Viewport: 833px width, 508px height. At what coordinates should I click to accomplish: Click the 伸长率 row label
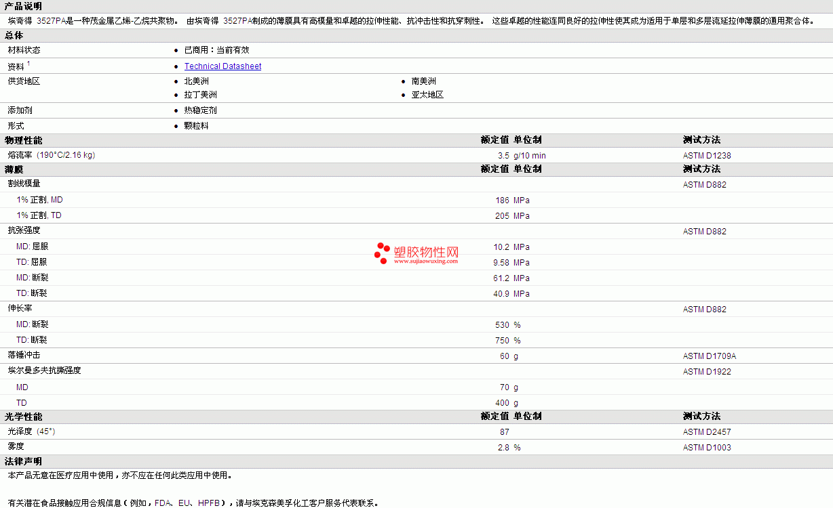tap(20, 308)
